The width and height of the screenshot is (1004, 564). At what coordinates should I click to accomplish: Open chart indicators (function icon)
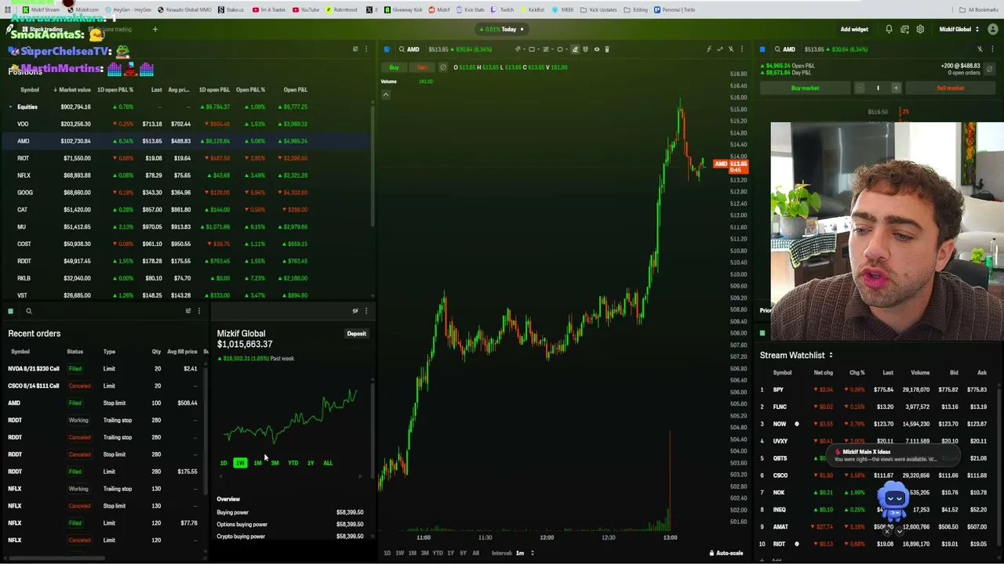click(709, 49)
